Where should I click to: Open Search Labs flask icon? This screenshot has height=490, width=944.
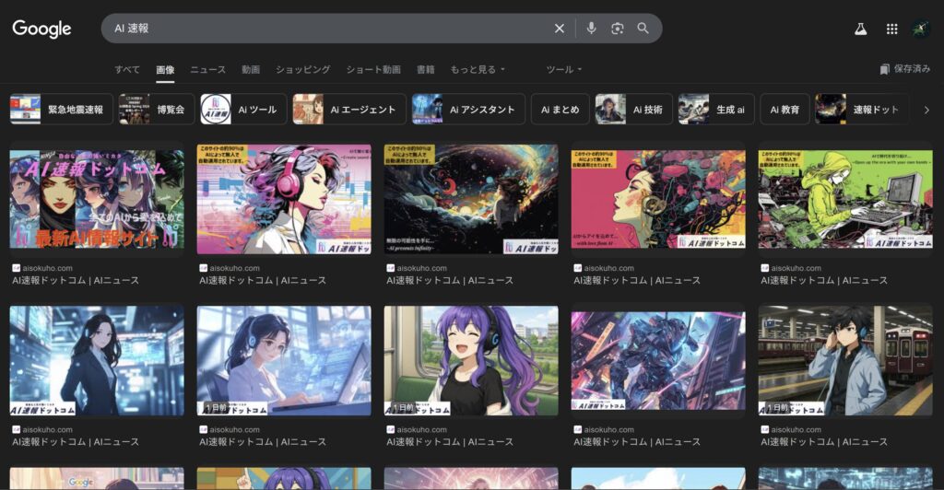[x=861, y=29]
